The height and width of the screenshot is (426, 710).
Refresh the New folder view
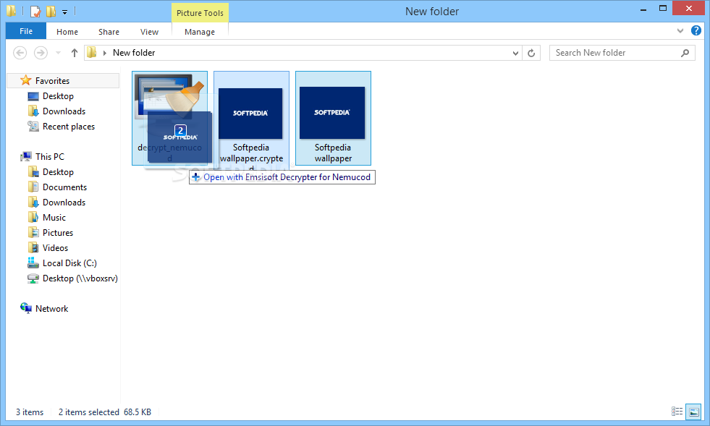[x=531, y=53]
